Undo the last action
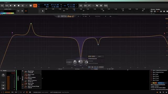Screen dimensions: 168x94 point(89,6)
